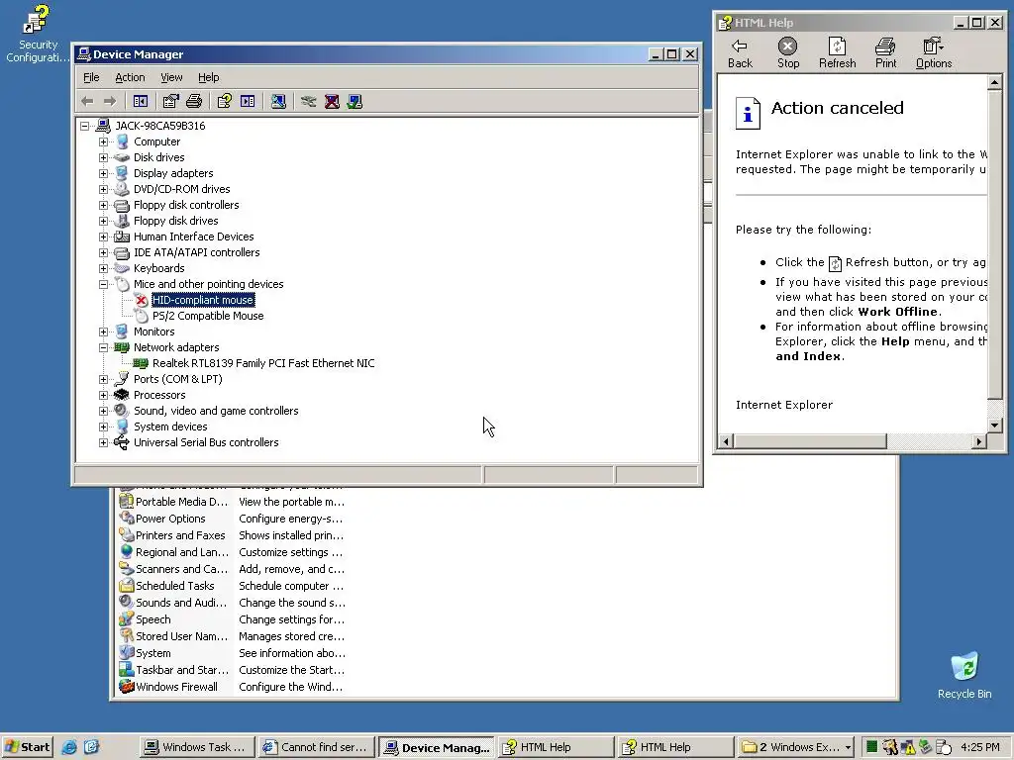Viewport: 1014px width, 760px height.
Task: Select the HID-compliant mouse device
Action: pyautogui.click(x=203, y=300)
